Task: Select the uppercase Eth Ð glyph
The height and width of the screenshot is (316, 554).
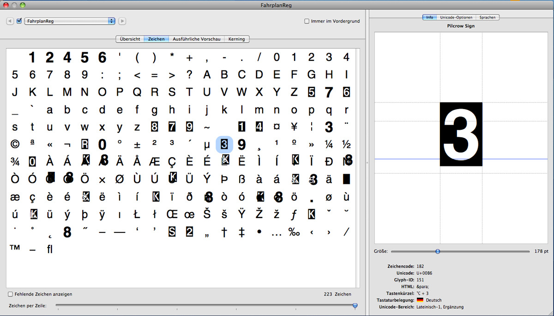Action: (x=329, y=161)
